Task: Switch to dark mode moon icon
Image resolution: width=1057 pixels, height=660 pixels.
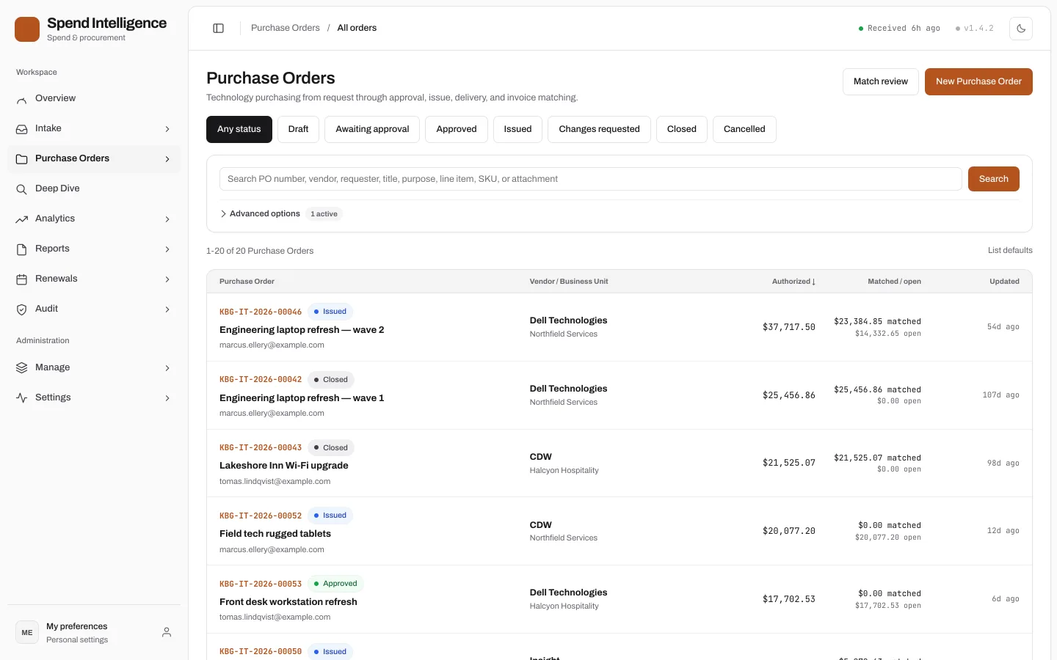Action: pos(1021,29)
